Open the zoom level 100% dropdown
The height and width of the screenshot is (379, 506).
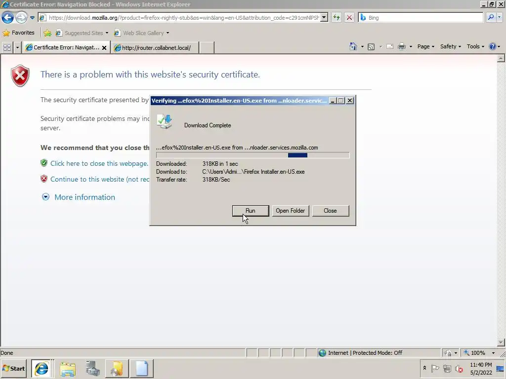point(493,353)
